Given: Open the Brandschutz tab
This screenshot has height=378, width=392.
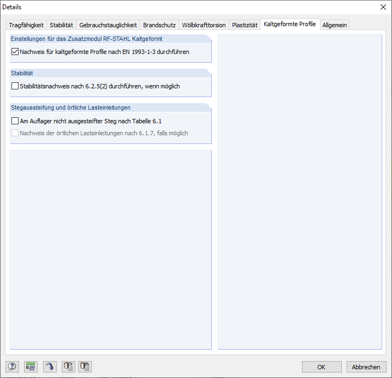Looking at the screenshot, I should pyautogui.click(x=159, y=25).
